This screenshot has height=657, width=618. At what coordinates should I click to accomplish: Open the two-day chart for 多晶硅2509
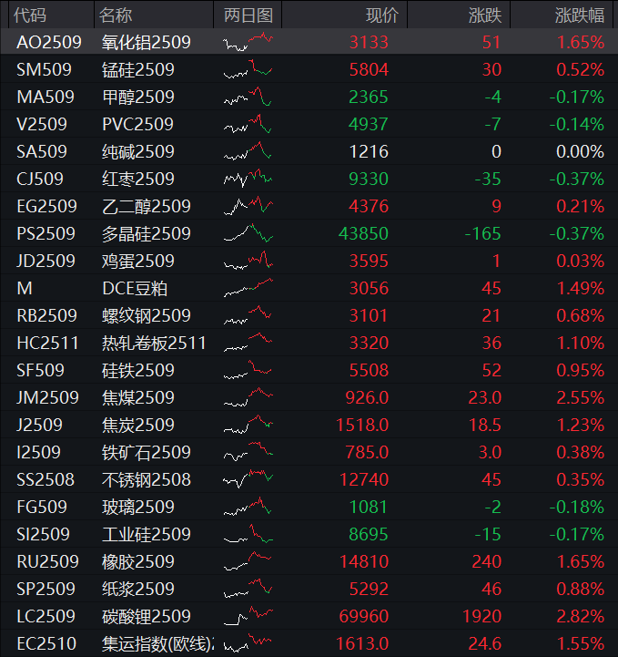point(248,233)
